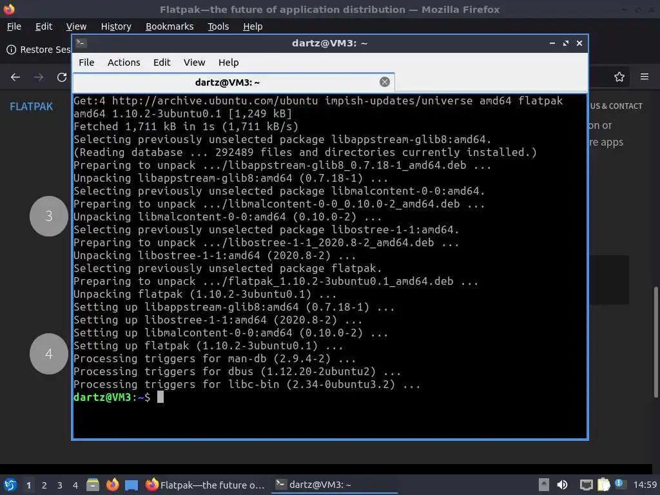Click the terminal icon in terminal title bar
Screen dimensions: 660x495
81,43
